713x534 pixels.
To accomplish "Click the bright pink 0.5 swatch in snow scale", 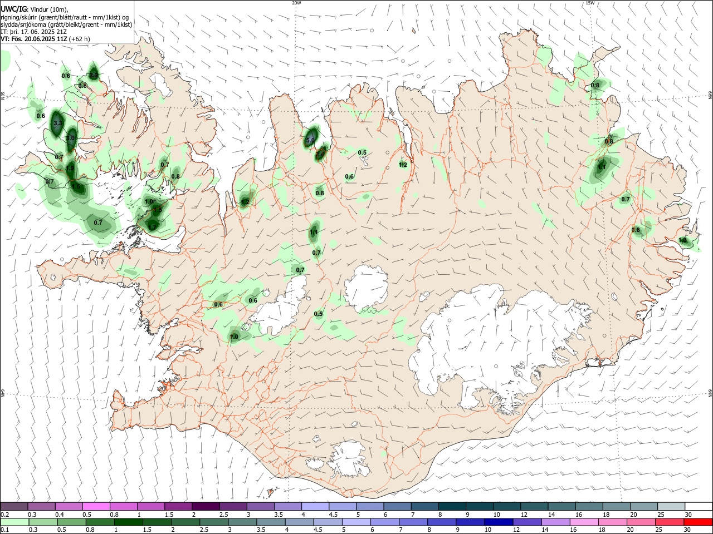I will pyautogui.click(x=96, y=507).
